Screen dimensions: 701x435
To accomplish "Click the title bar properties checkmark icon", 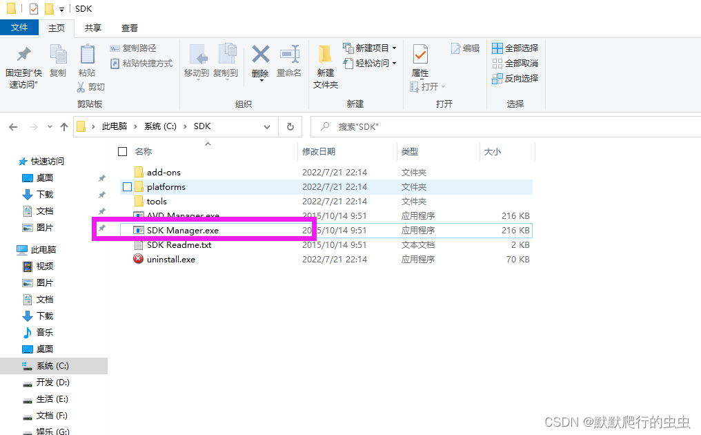I will [34, 8].
